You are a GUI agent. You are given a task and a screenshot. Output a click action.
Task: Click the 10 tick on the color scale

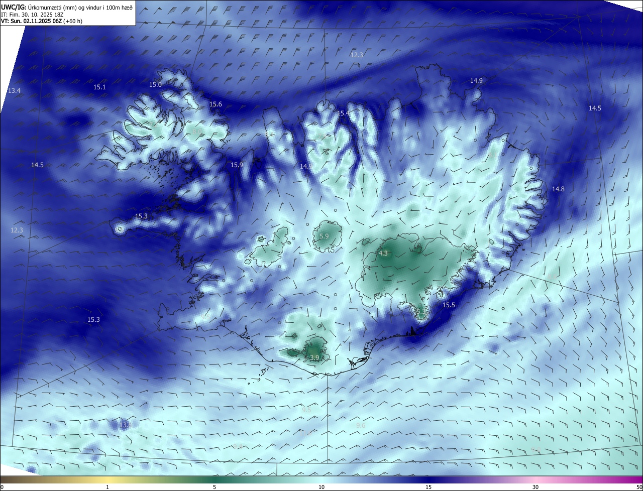321,487
